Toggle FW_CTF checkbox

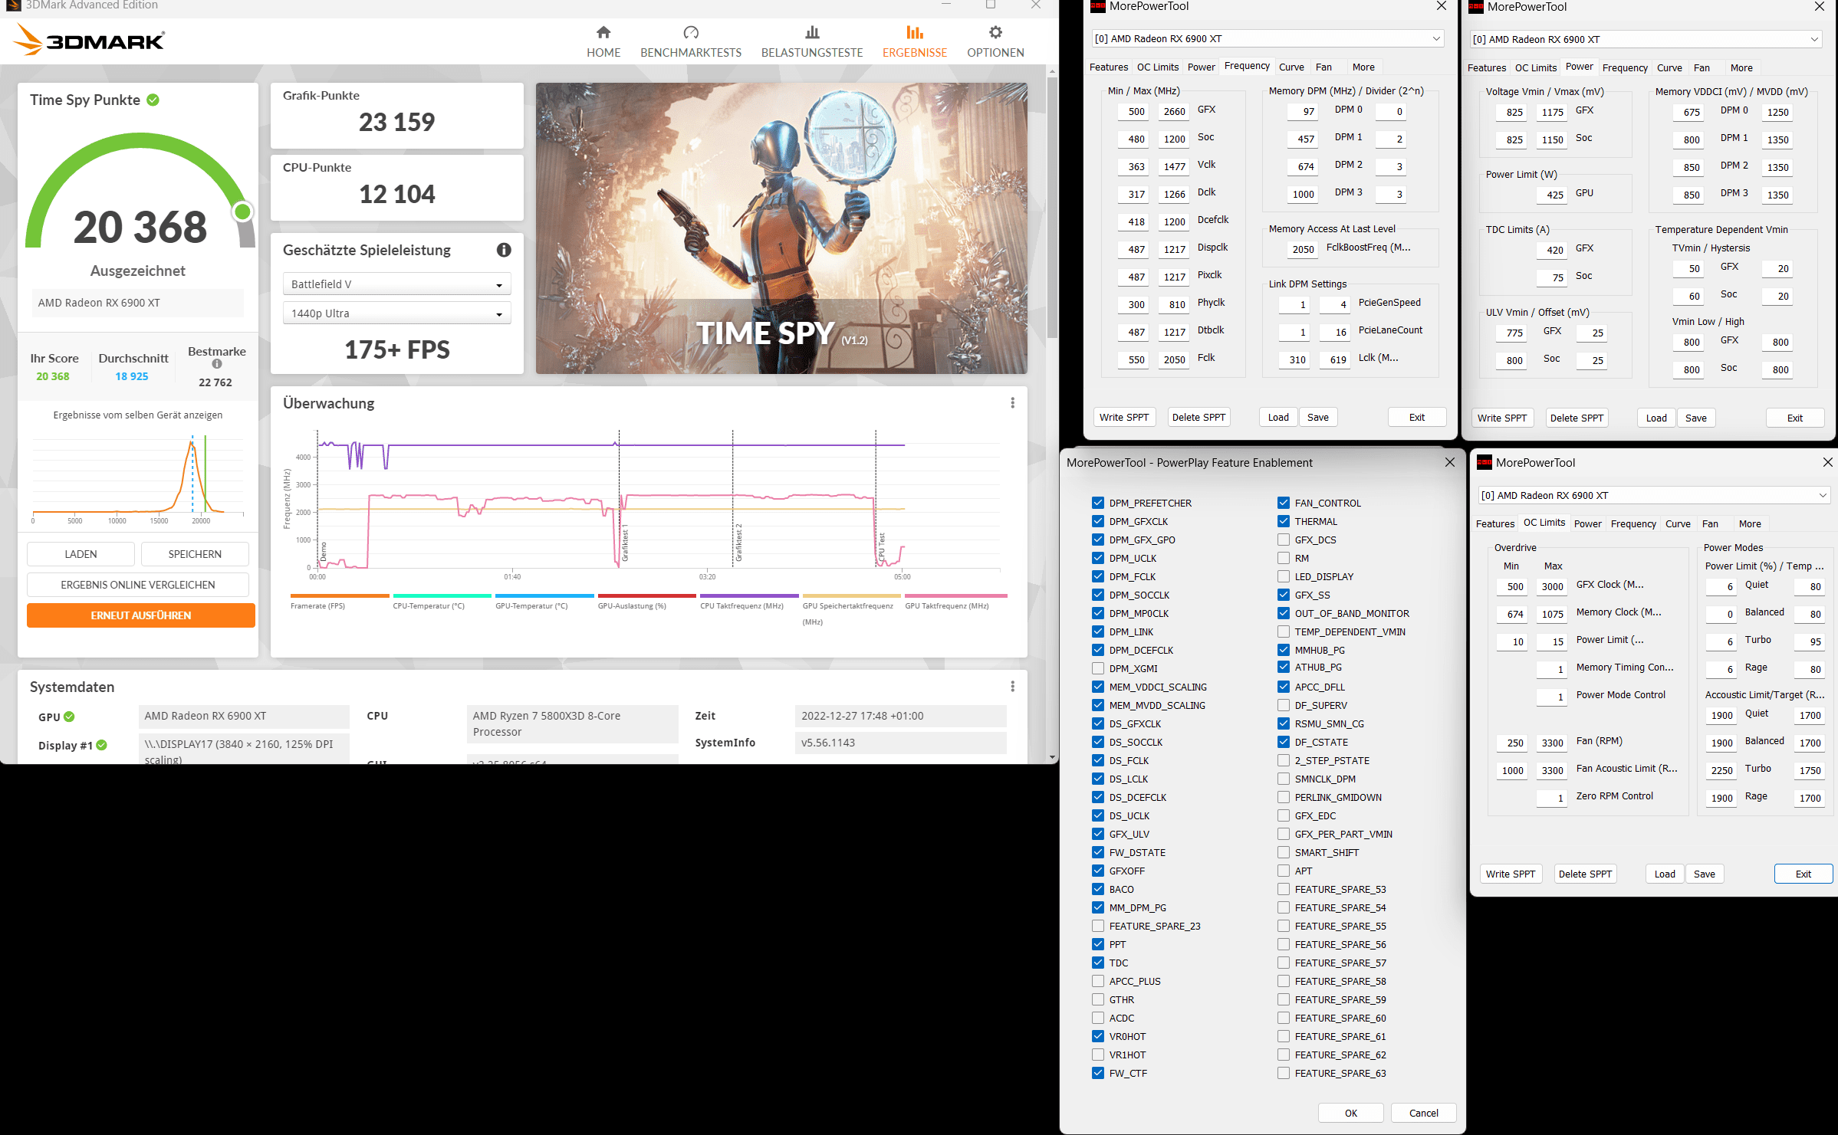(x=1098, y=1073)
